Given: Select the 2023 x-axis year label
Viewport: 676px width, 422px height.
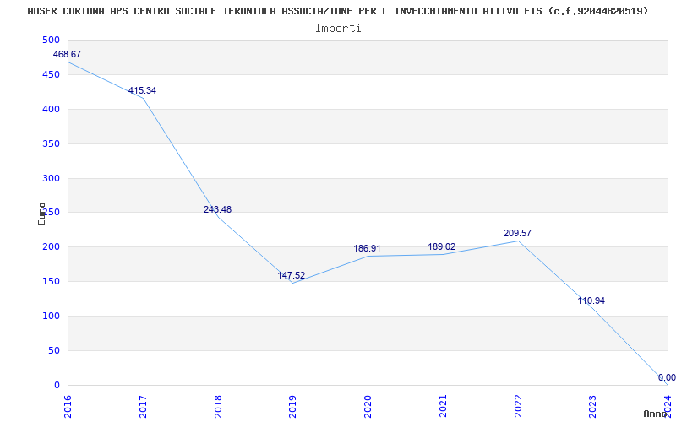Looking at the screenshot, I should pos(593,406).
